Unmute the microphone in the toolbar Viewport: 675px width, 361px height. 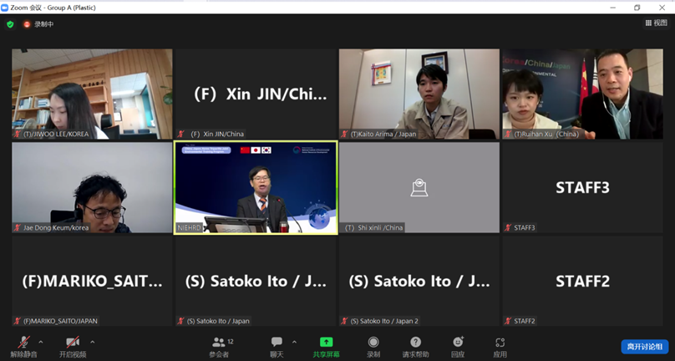pos(23,343)
